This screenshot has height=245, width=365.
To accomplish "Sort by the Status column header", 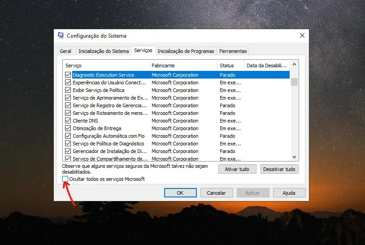I will tap(230, 66).
